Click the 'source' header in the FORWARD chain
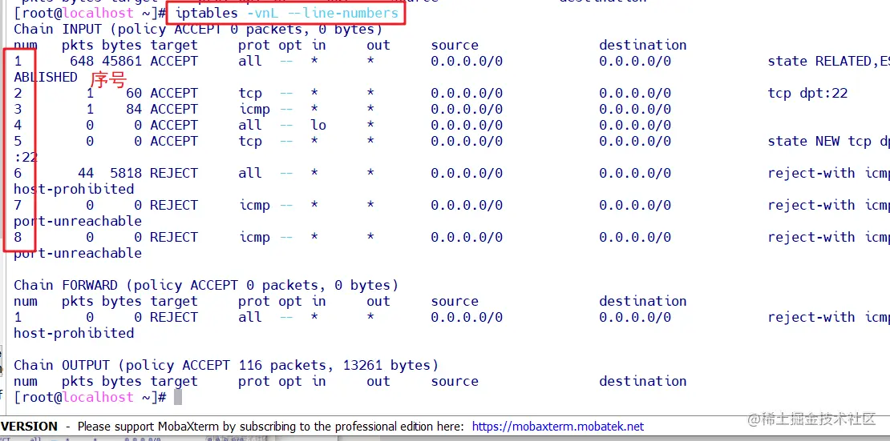The image size is (890, 441). tap(454, 301)
